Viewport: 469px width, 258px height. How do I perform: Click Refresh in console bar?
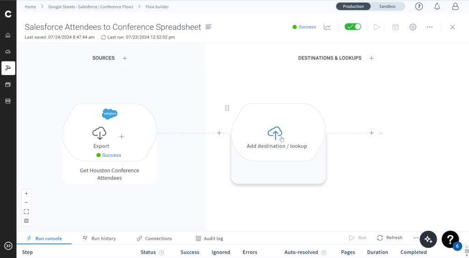click(x=390, y=238)
